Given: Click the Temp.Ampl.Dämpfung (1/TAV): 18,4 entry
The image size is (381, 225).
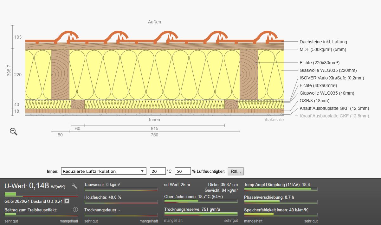Looking at the screenshot, I should [277, 184].
